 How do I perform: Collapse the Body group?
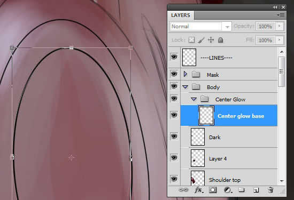click(185, 87)
